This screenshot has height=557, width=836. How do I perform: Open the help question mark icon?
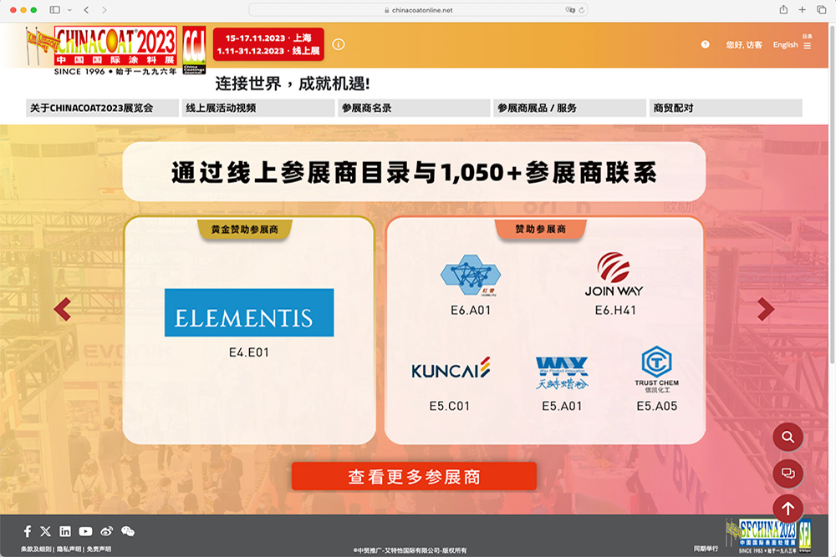706,45
